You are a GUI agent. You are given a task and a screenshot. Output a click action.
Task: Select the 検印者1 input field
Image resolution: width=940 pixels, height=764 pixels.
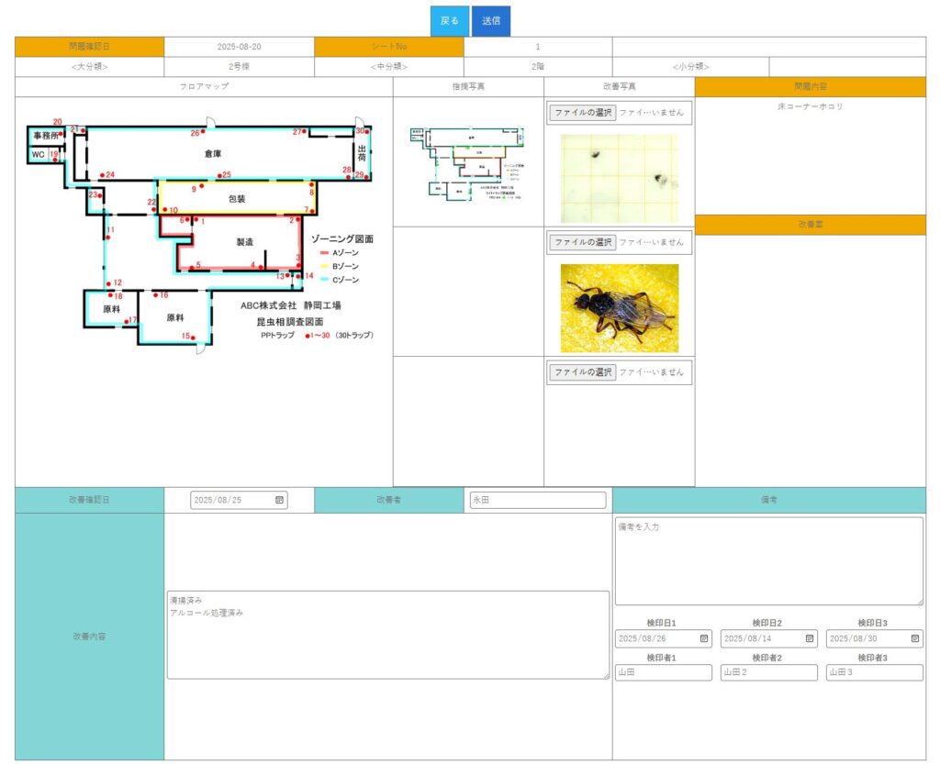click(x=664, y=672)
